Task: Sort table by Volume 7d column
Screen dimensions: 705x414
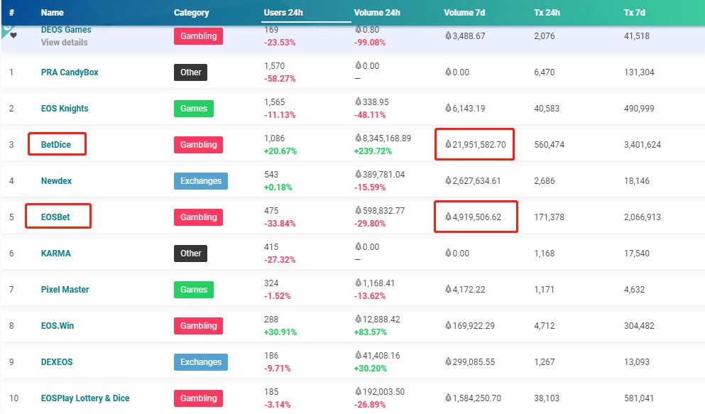Action: (464, 13)
